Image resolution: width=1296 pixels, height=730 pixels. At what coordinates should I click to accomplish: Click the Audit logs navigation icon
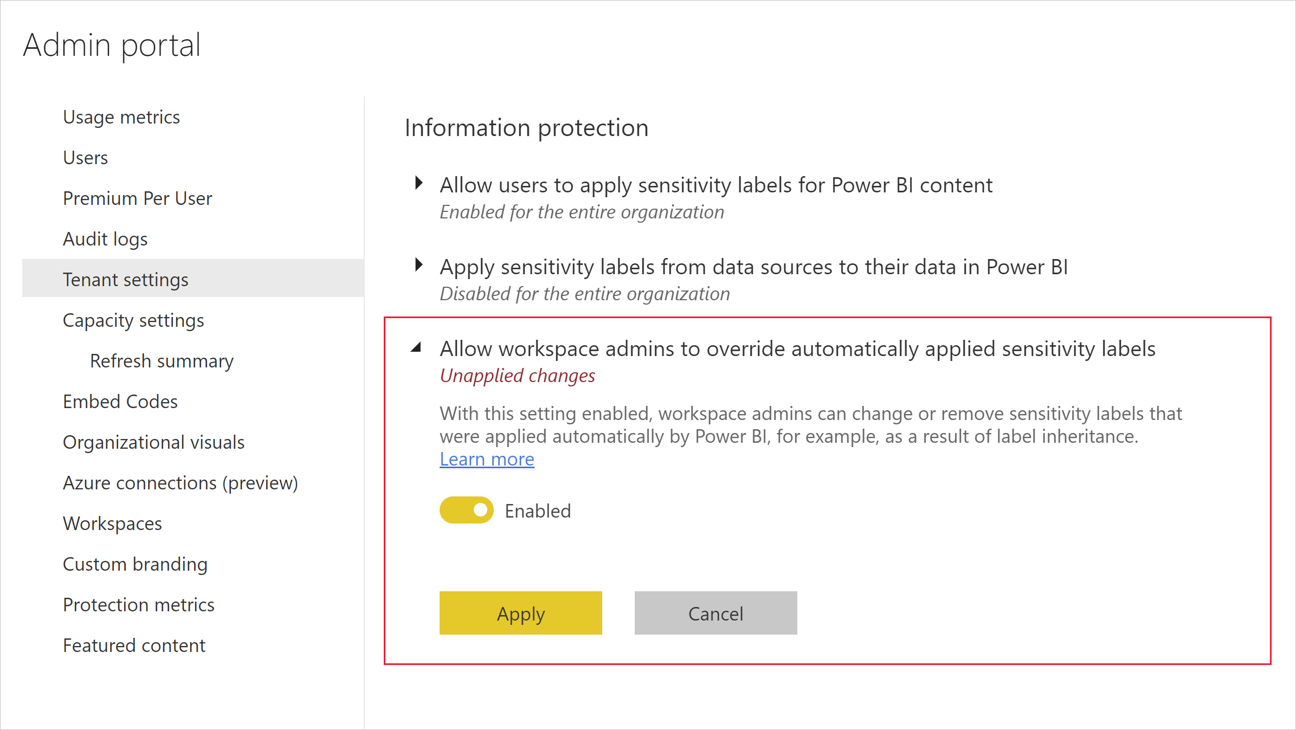click(105, 238)
